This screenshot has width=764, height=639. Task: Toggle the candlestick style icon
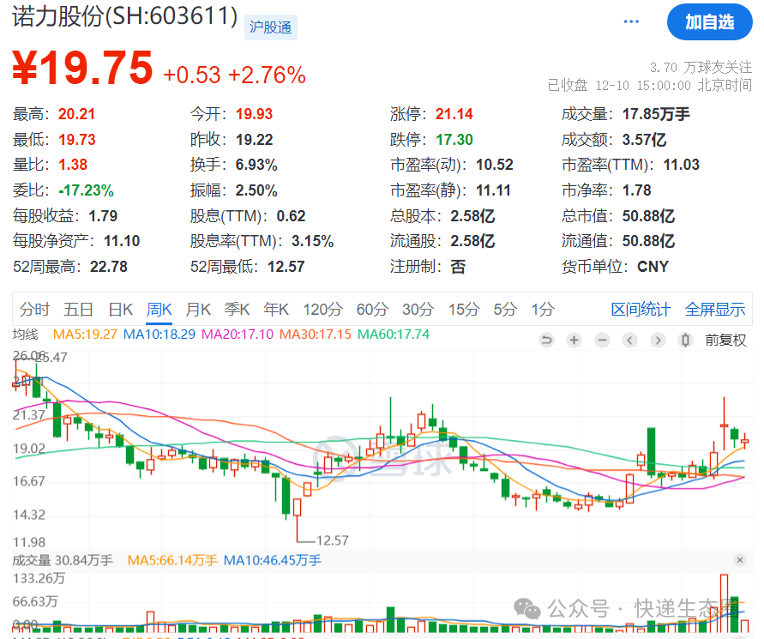click(x=686, y=340)
